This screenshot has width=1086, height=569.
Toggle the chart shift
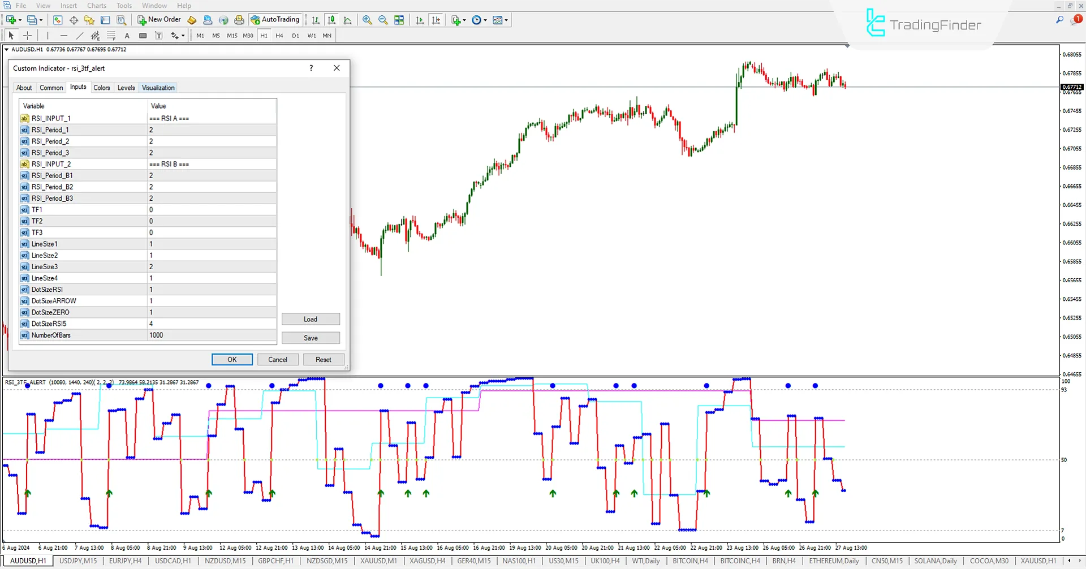click(436, 20)
